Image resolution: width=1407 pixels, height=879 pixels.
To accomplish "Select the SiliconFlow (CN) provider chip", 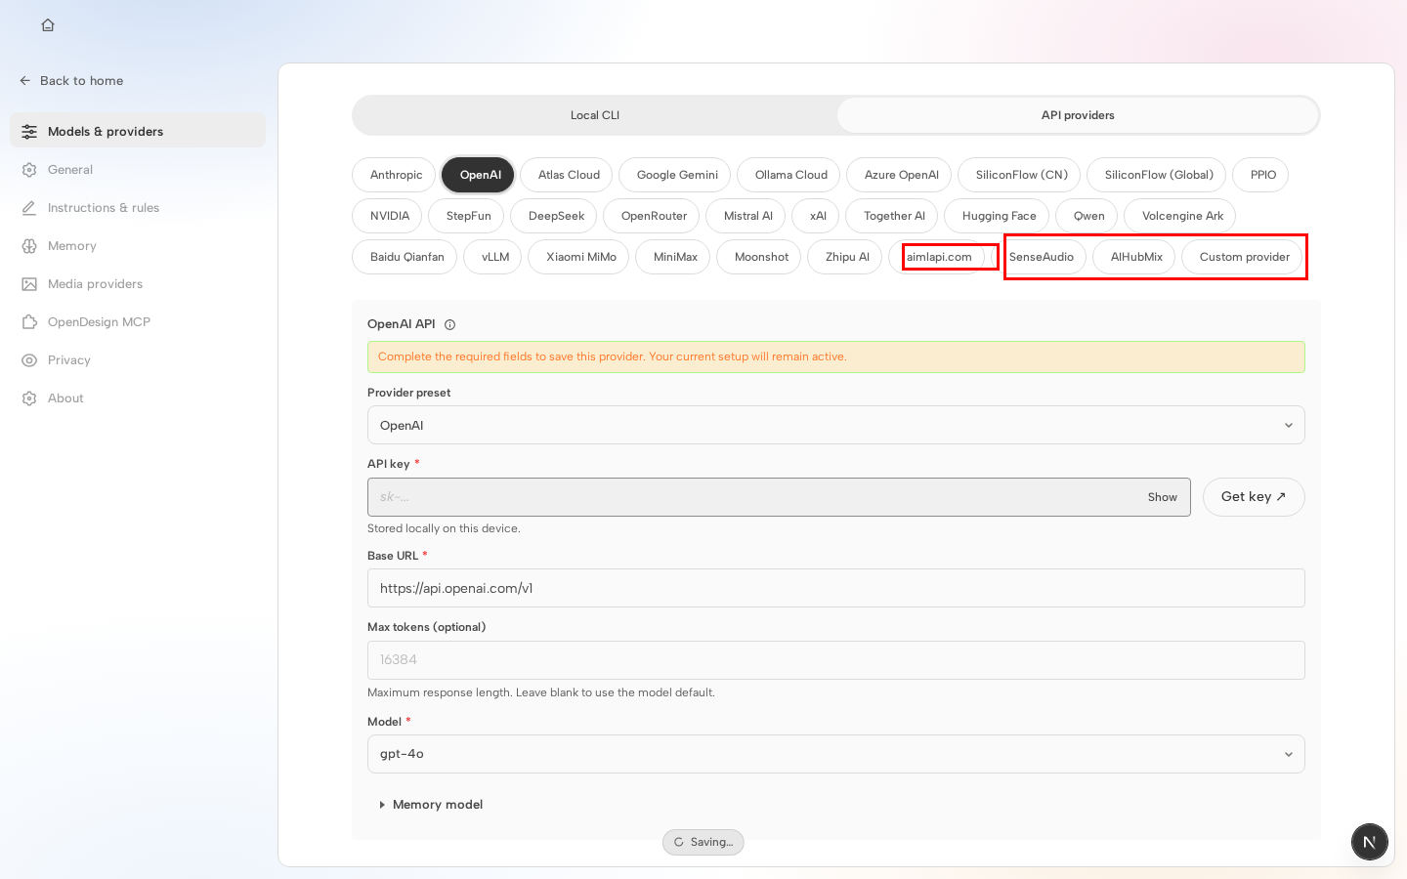I will coord(1021,175).
